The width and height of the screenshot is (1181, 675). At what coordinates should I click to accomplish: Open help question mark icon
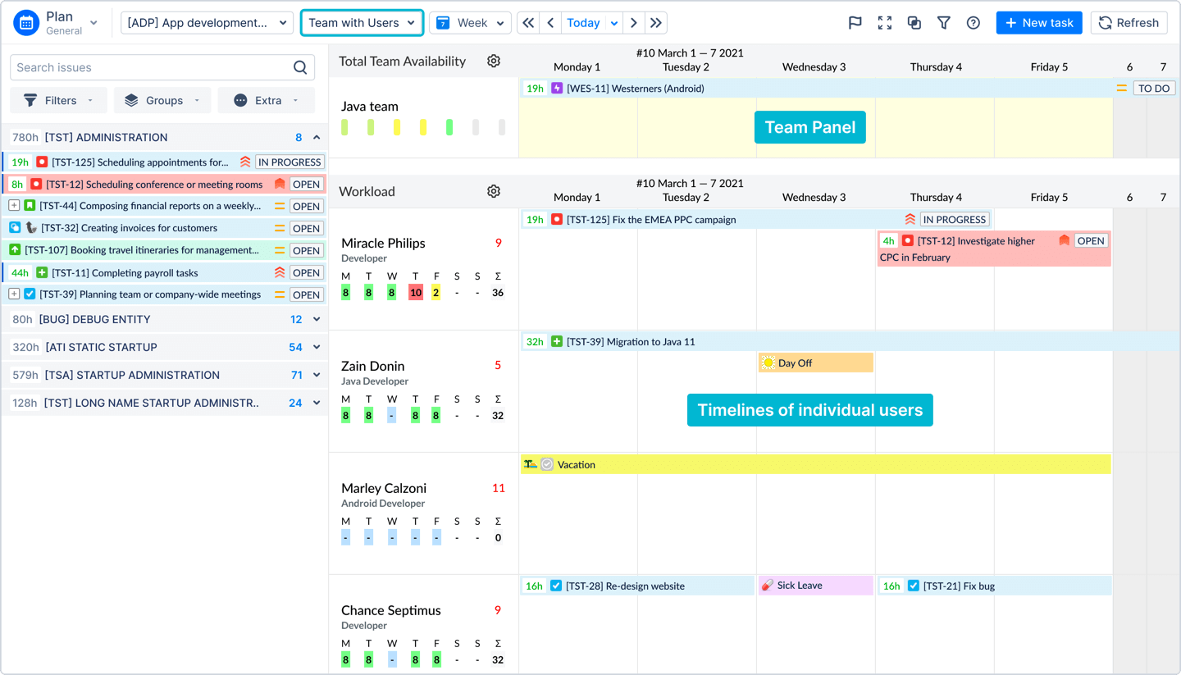point(973,23)
